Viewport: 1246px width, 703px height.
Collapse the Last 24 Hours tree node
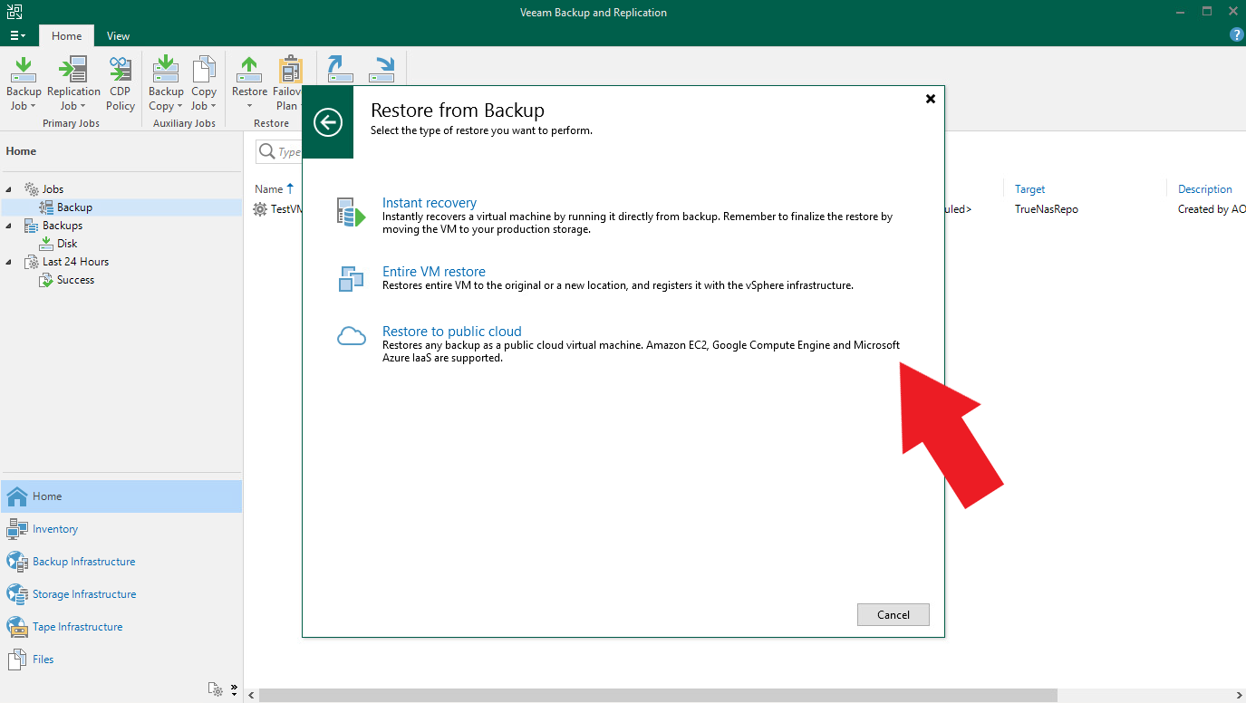click(x=9, y=262)
